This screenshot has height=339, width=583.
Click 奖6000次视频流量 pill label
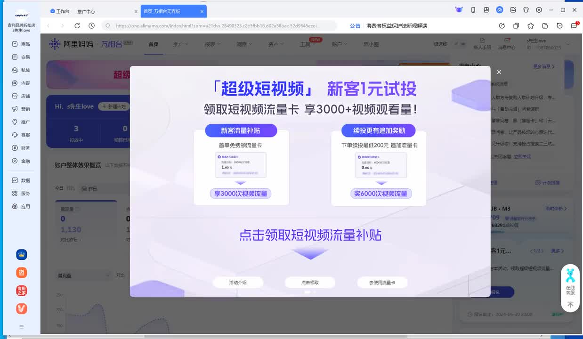(381, 194)
